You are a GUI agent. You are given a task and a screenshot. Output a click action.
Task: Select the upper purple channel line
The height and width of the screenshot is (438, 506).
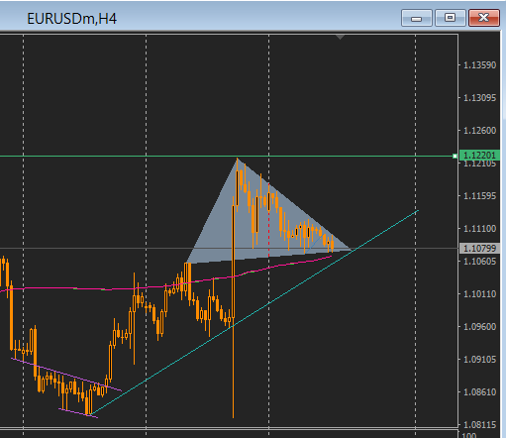(66, 375)
